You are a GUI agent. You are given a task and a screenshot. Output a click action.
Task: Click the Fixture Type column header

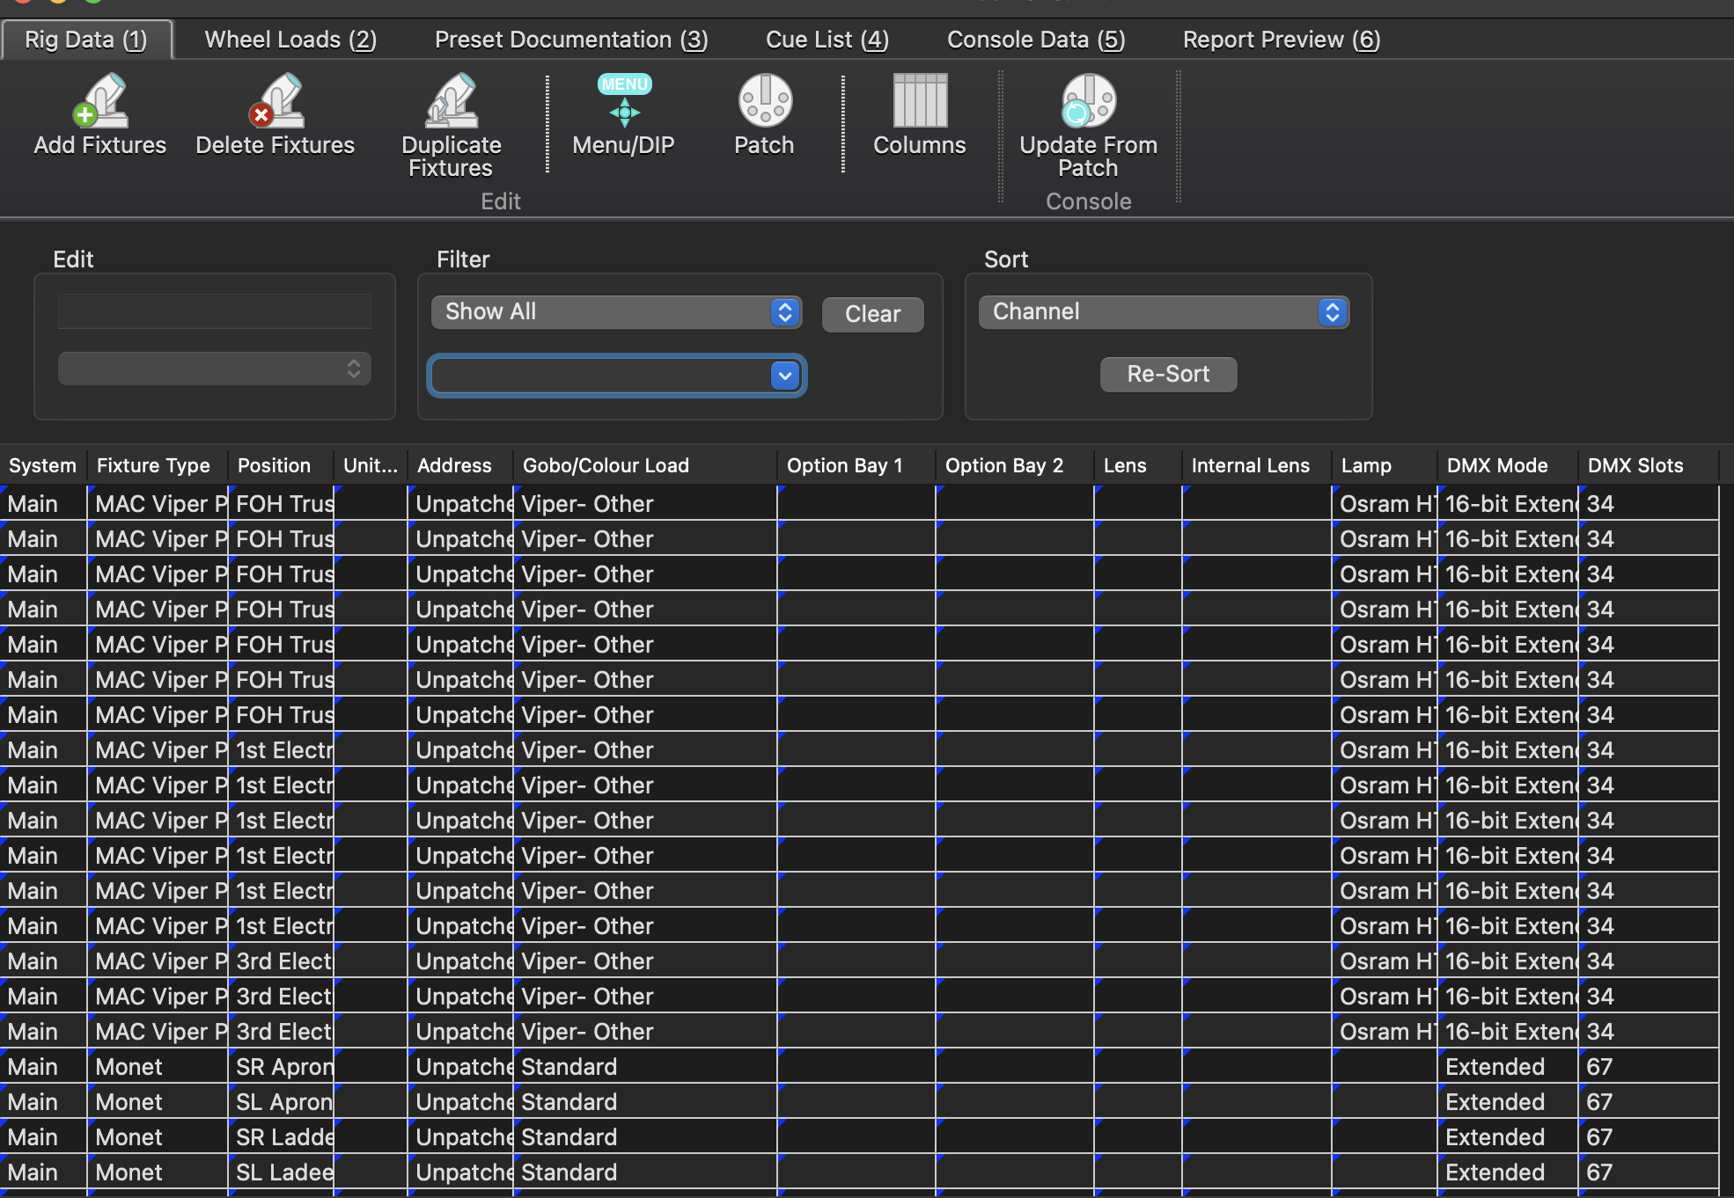click(x=154, y=465)
